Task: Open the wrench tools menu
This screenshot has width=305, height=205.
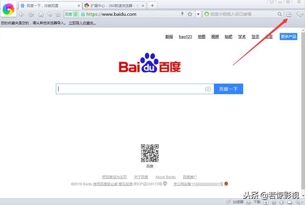Action: point(300,14)
